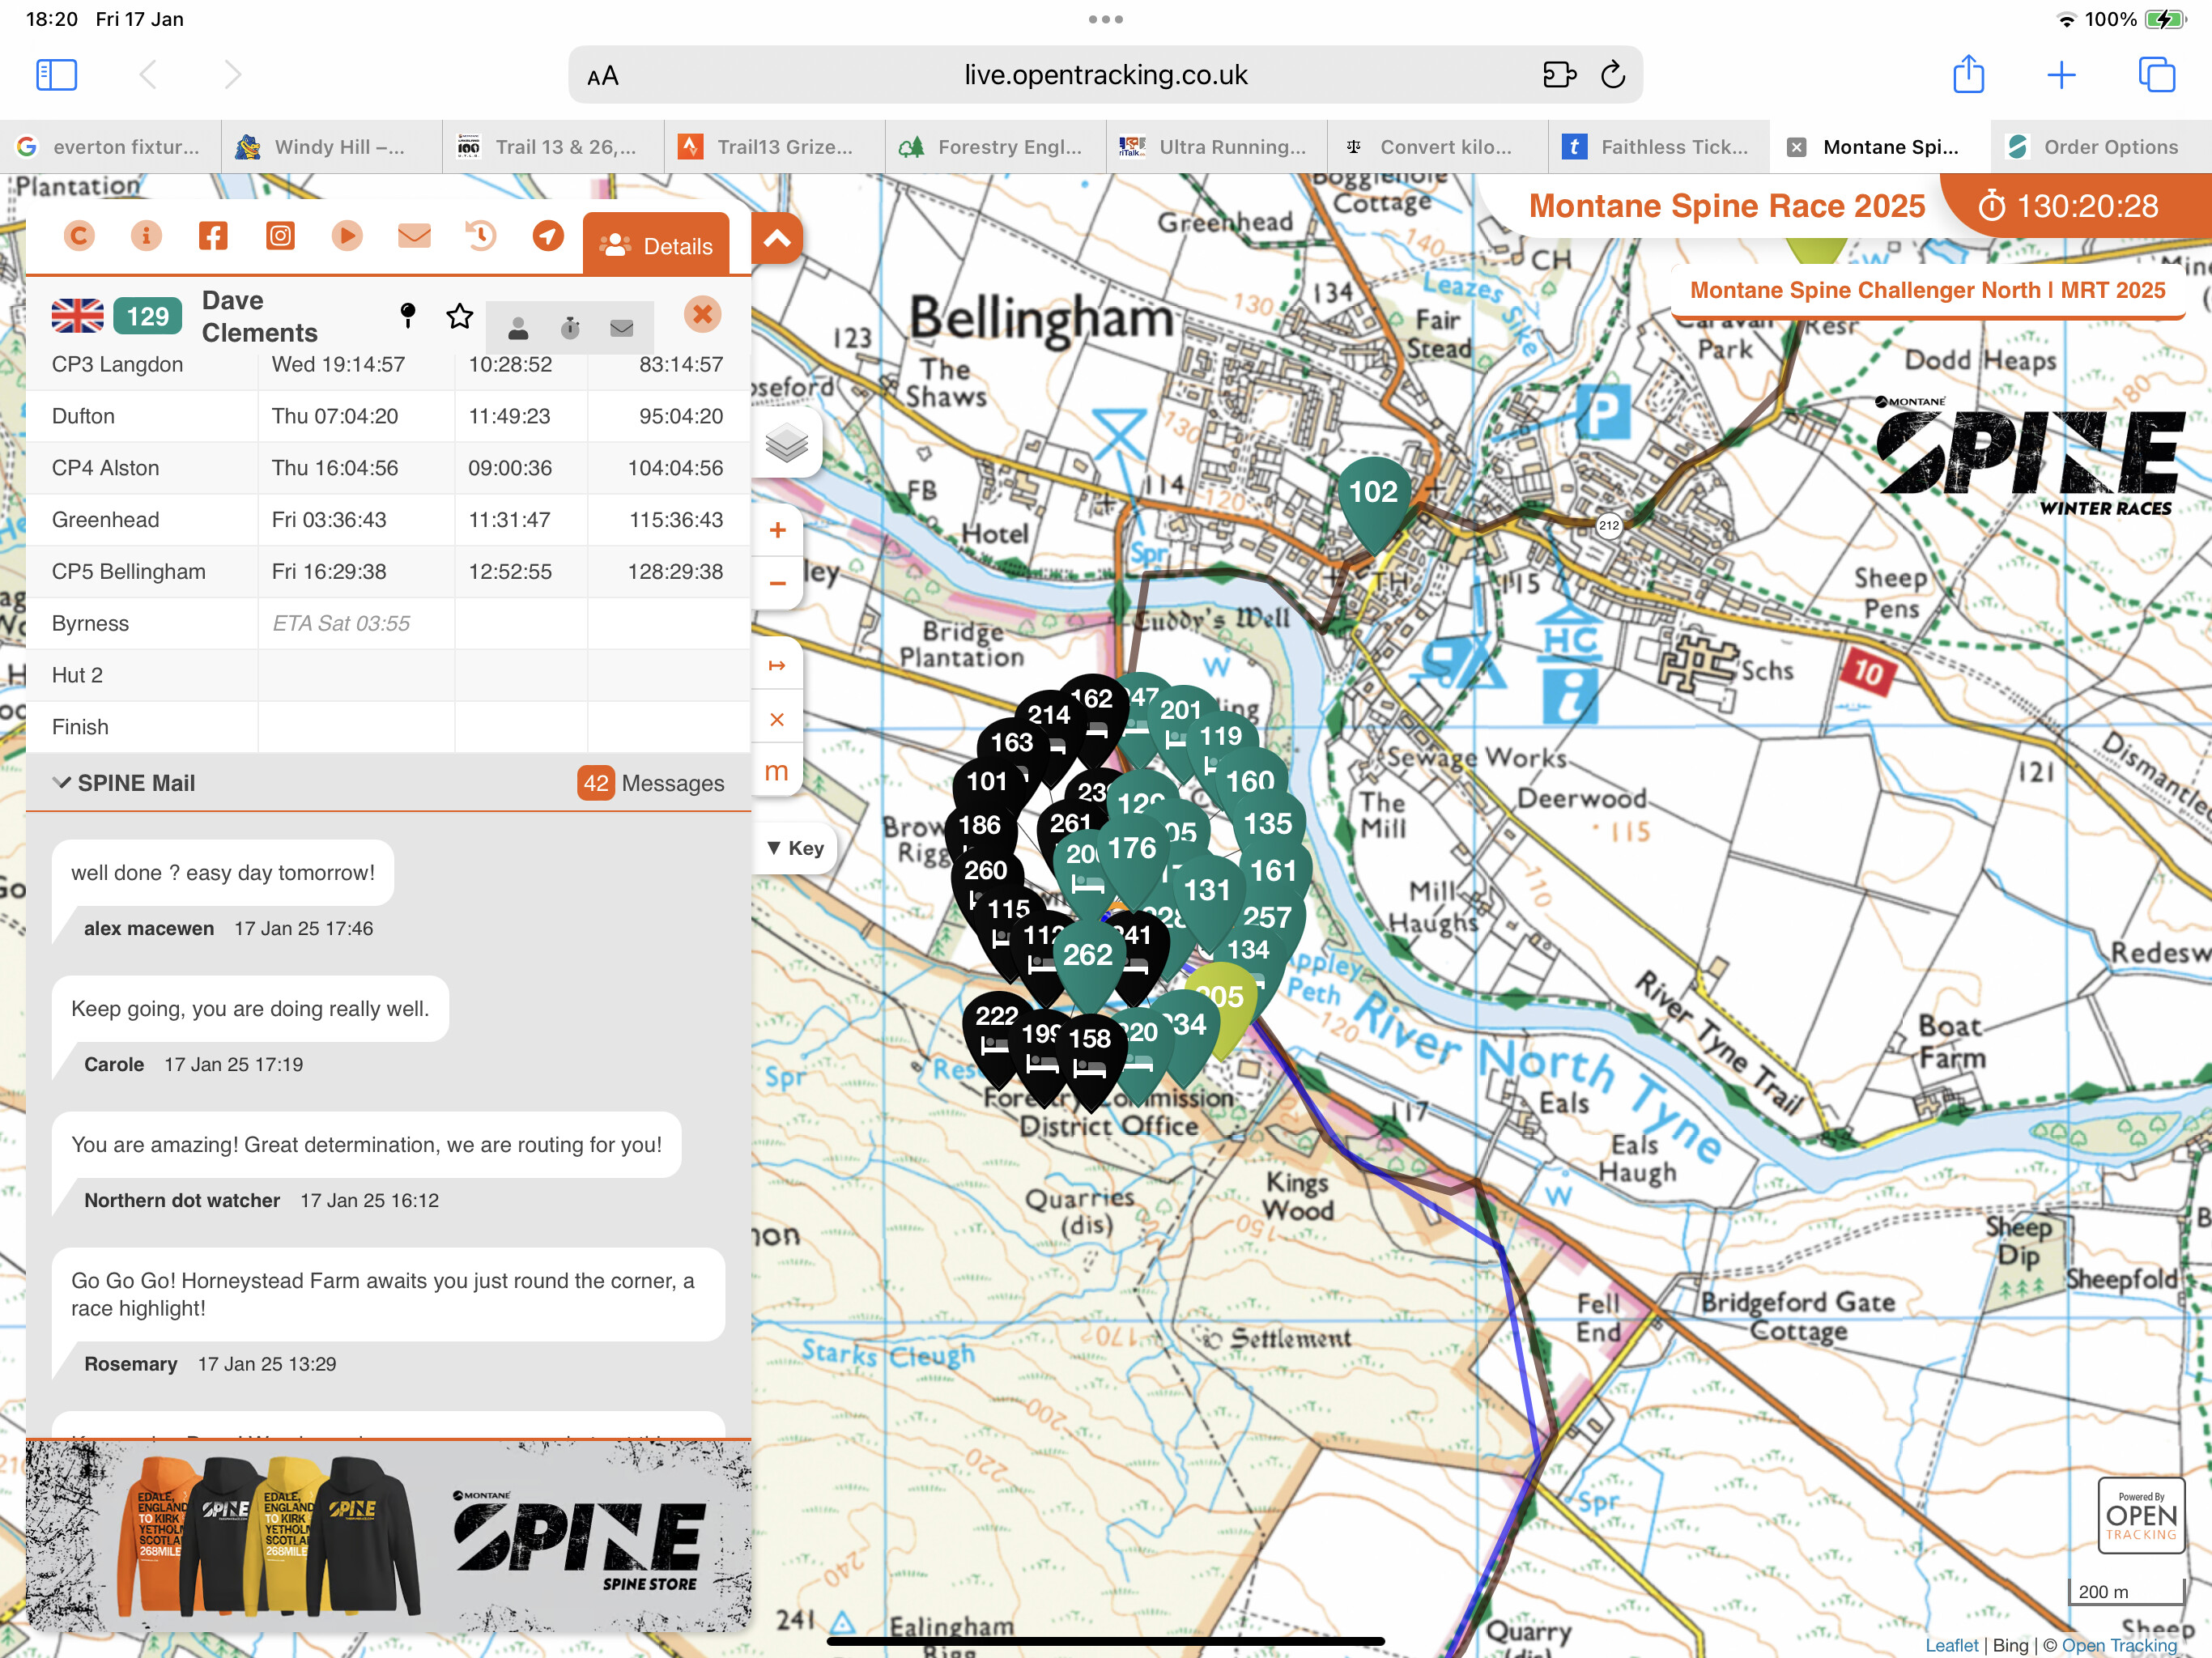The image size is (2212, 1658).
Task: Click the locate arrow icon
Action: click(x=548, y=235)
